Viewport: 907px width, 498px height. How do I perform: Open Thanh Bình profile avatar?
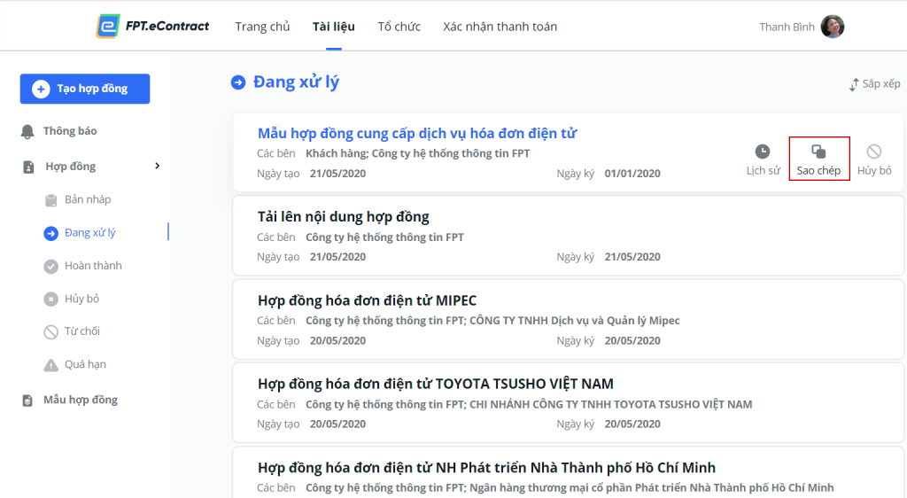point(833,27)
